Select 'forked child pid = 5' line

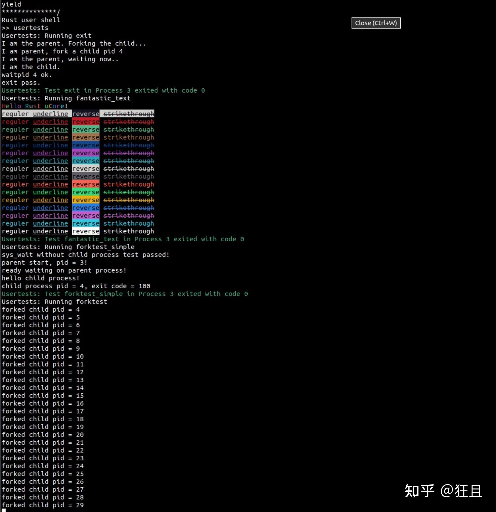[41, 317]
